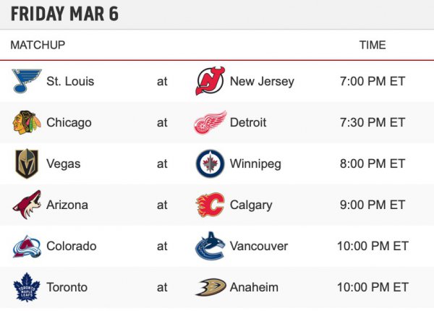This screenshot has width=434, height=311.
Task: Open the Toronto team link
Action: tap(67, 287)
